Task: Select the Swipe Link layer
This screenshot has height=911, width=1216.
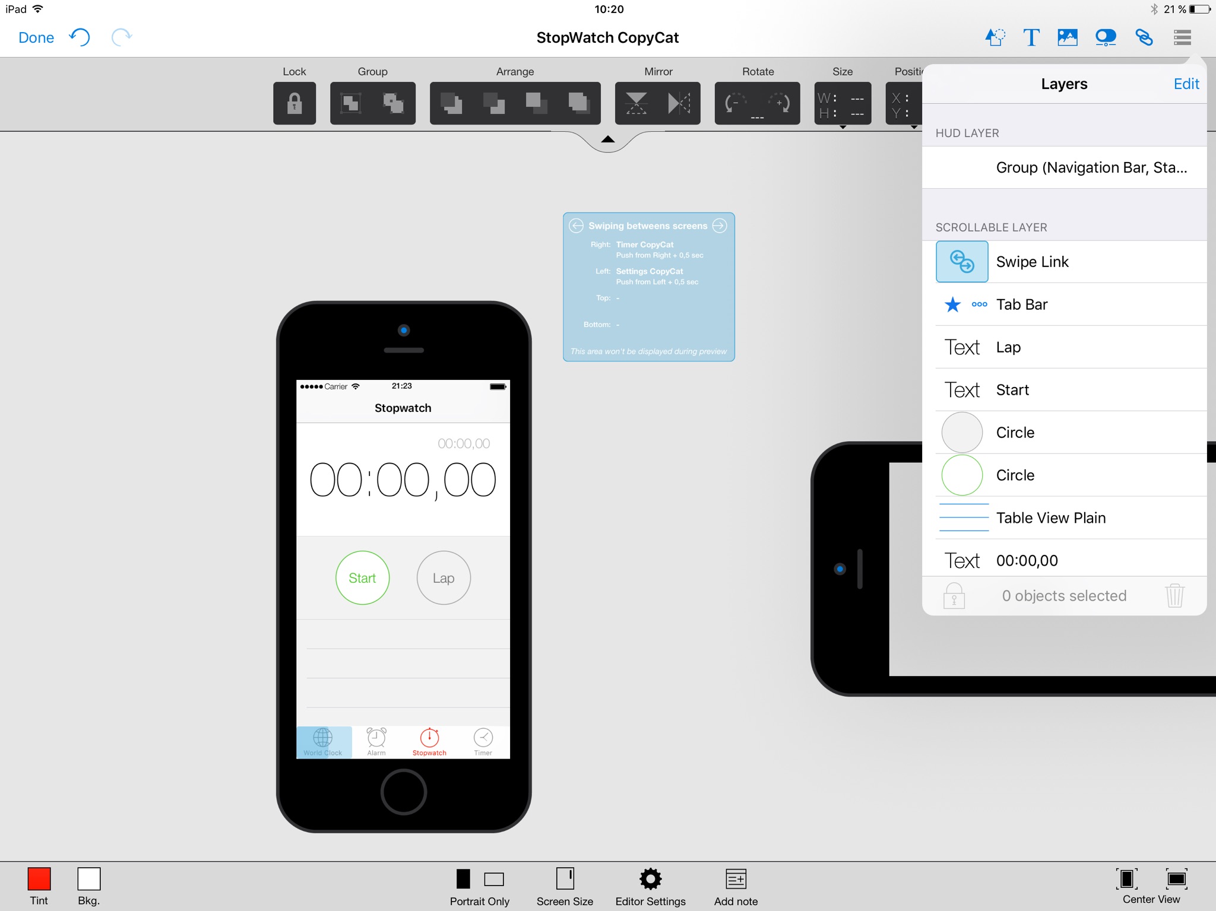Action: click(x=1065, y=262)
